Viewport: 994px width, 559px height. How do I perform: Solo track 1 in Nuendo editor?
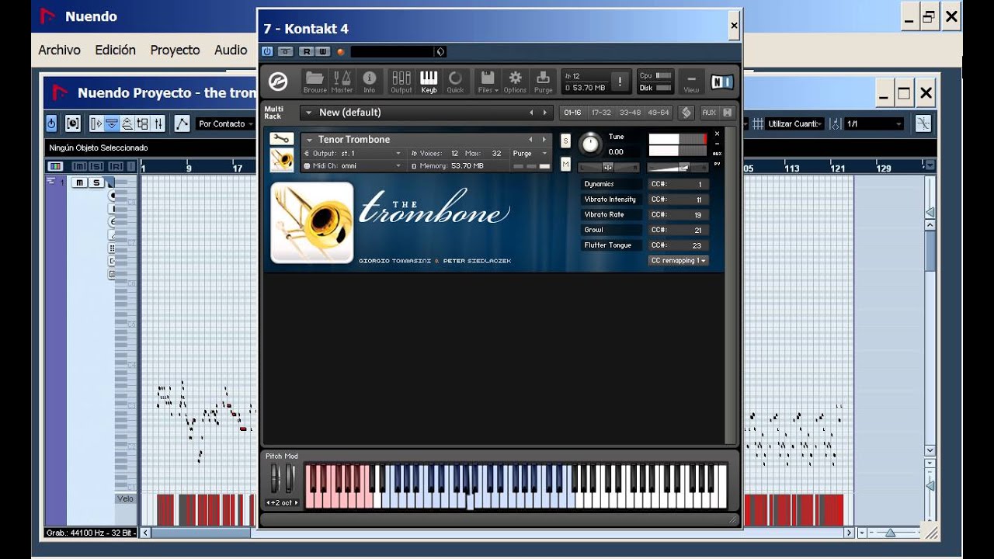coord(96,182)
